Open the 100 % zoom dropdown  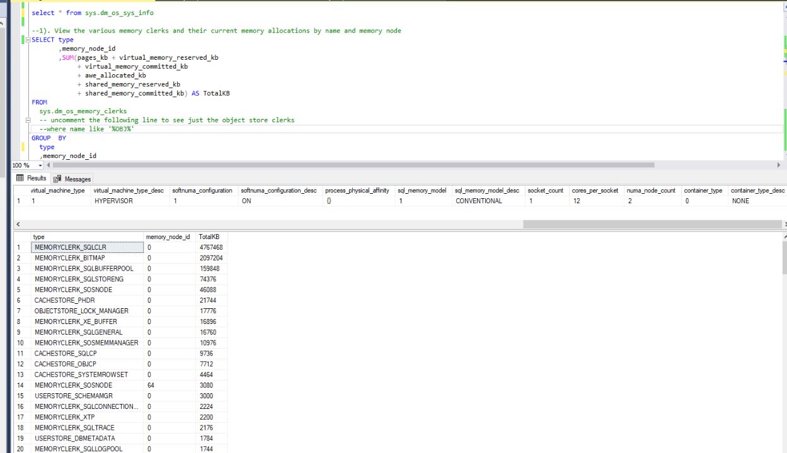(40, 165)
